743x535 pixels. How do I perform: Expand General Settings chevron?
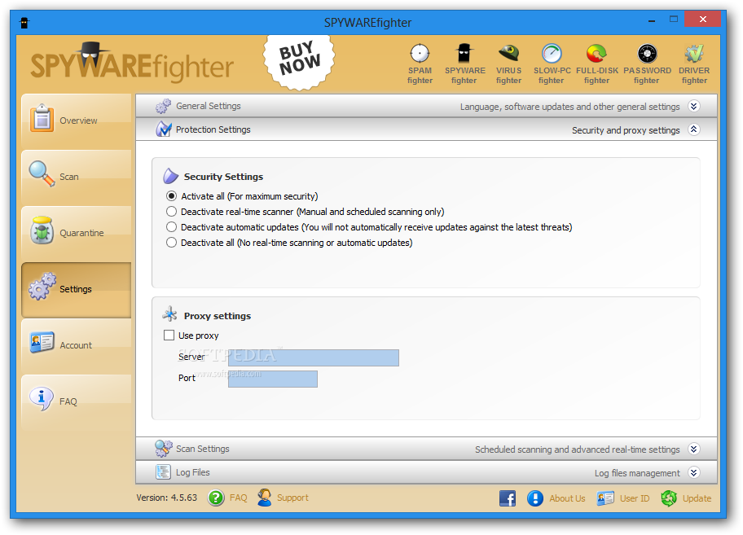point(694,106)
